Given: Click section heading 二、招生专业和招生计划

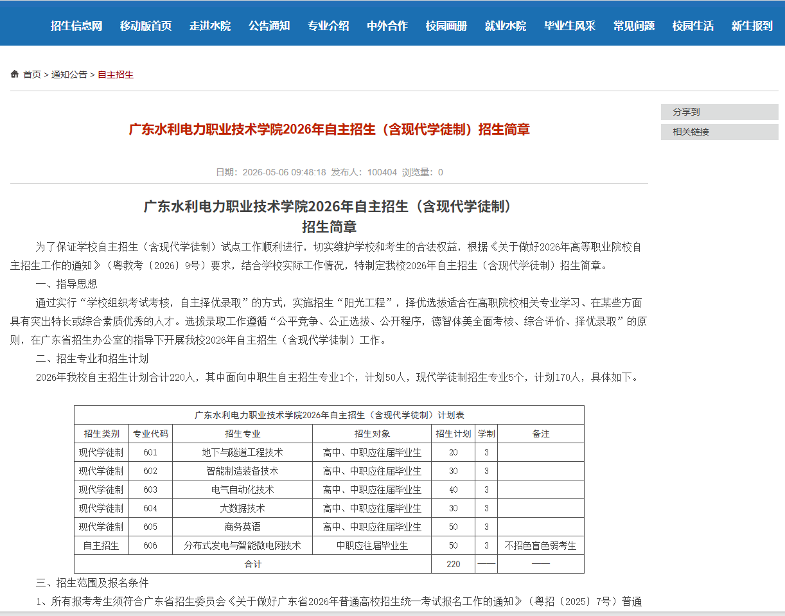Looking at the screenshot, I should [93, 358].
